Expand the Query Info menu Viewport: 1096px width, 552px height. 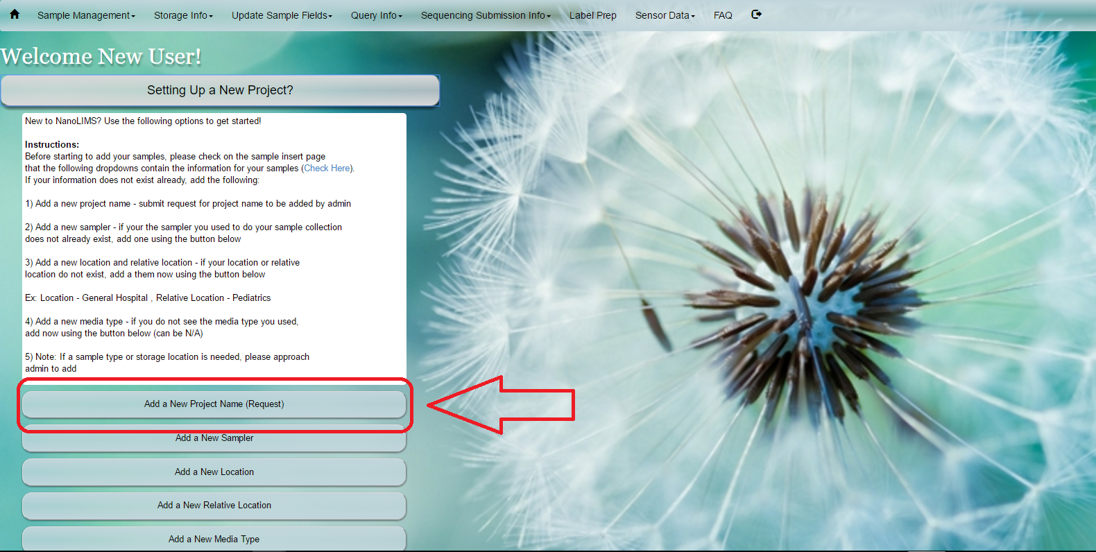376,15
